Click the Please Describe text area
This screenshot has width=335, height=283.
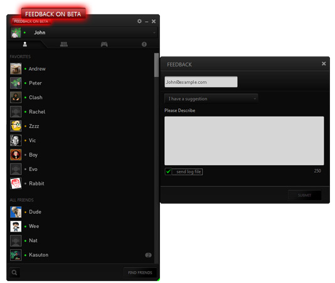tap(244, 141)
